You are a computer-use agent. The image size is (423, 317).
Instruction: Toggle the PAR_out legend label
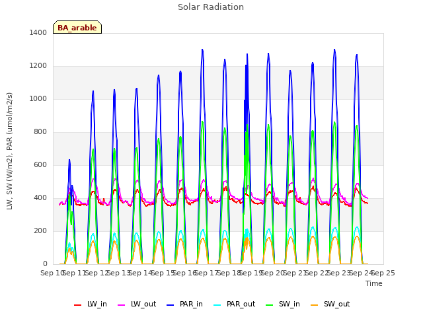[241, 304]
